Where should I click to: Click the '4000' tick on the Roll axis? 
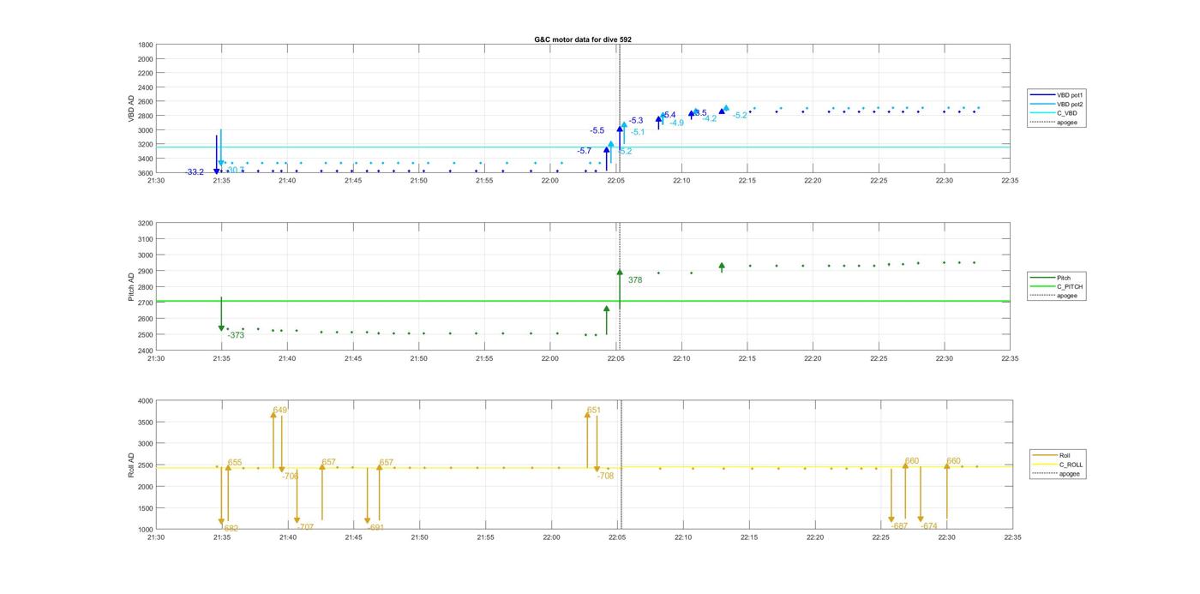click(146, 400)
